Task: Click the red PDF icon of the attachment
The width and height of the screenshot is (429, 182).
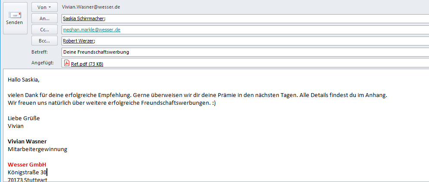Action: pos(67,63)
